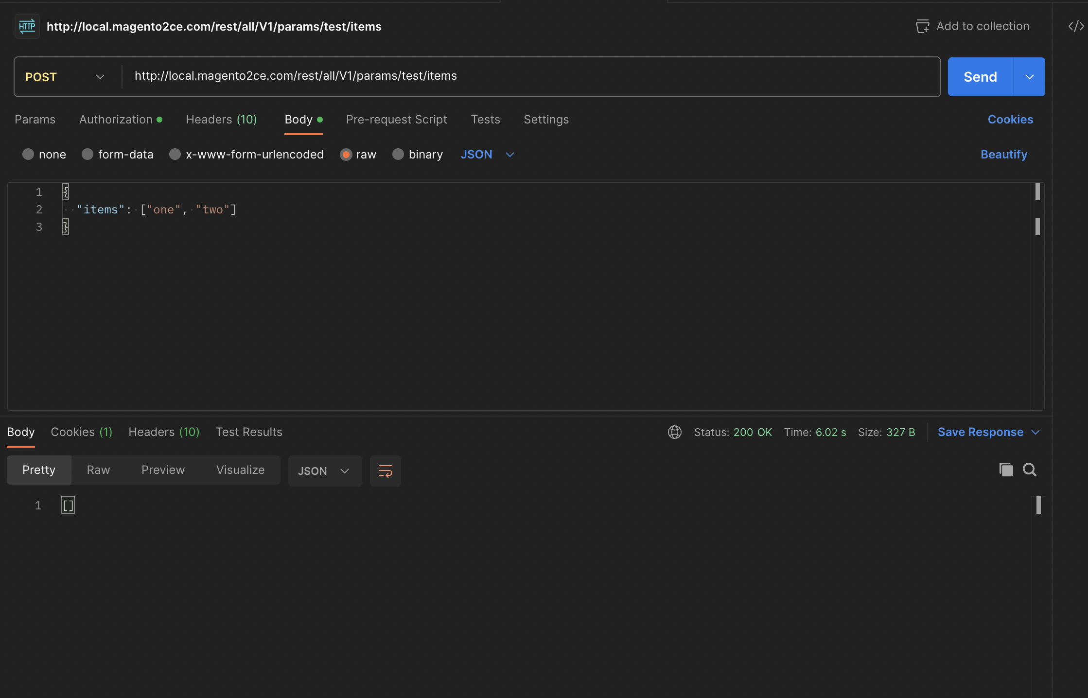This screenshot has height=698, width=1088.
Task: Switch to the response Preview tab
Action: (163, 470)
